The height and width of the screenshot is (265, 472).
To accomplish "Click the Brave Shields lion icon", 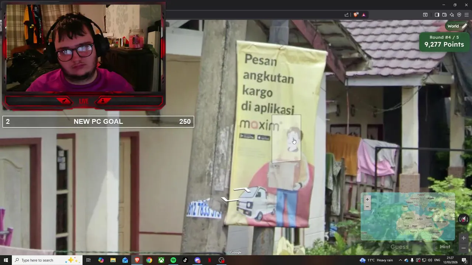I will (x=356, y=15).
